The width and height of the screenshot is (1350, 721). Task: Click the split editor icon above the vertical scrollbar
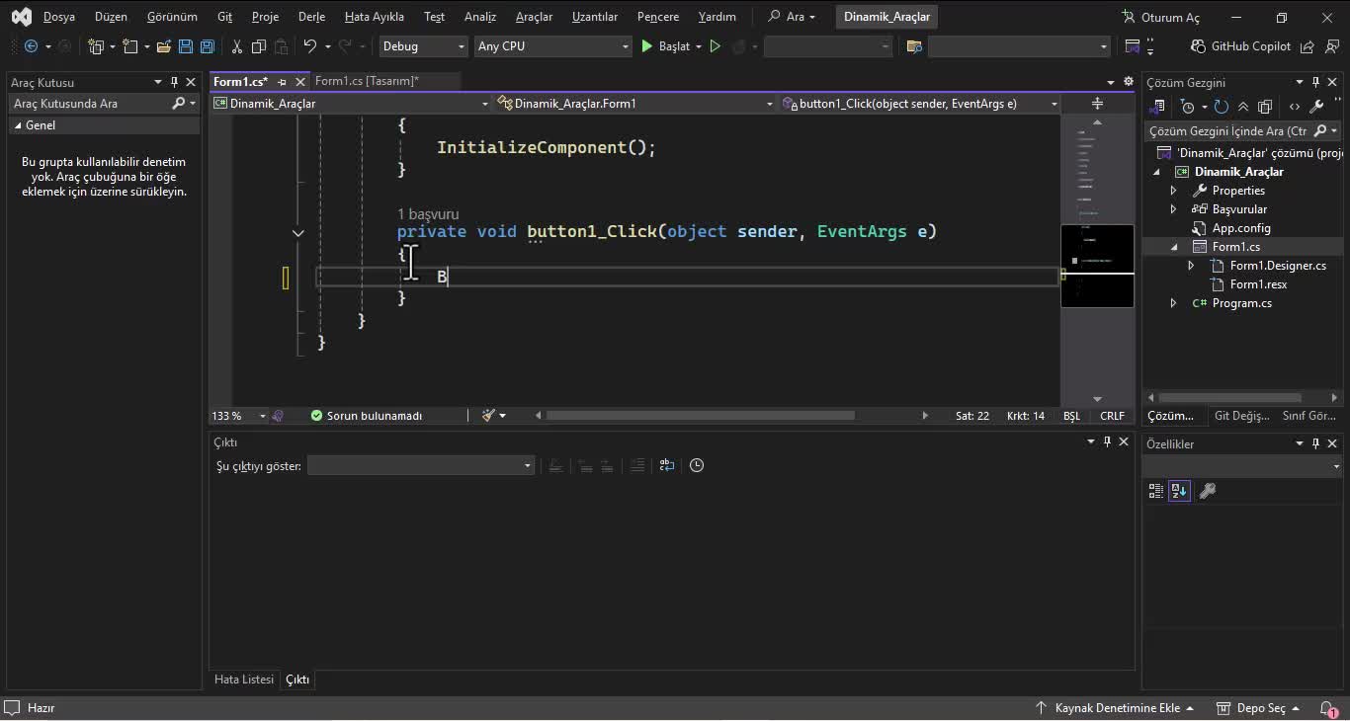[1097, 104]
